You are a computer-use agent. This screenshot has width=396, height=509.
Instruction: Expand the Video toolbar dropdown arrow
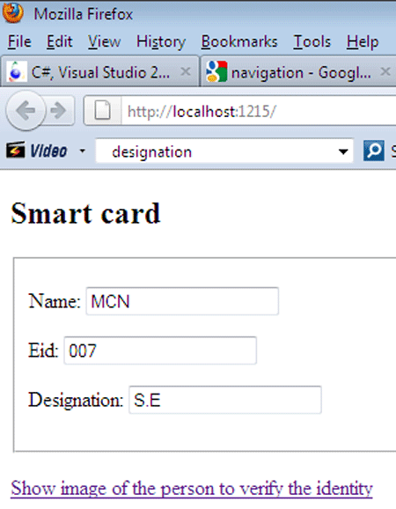tap(83, 151)
